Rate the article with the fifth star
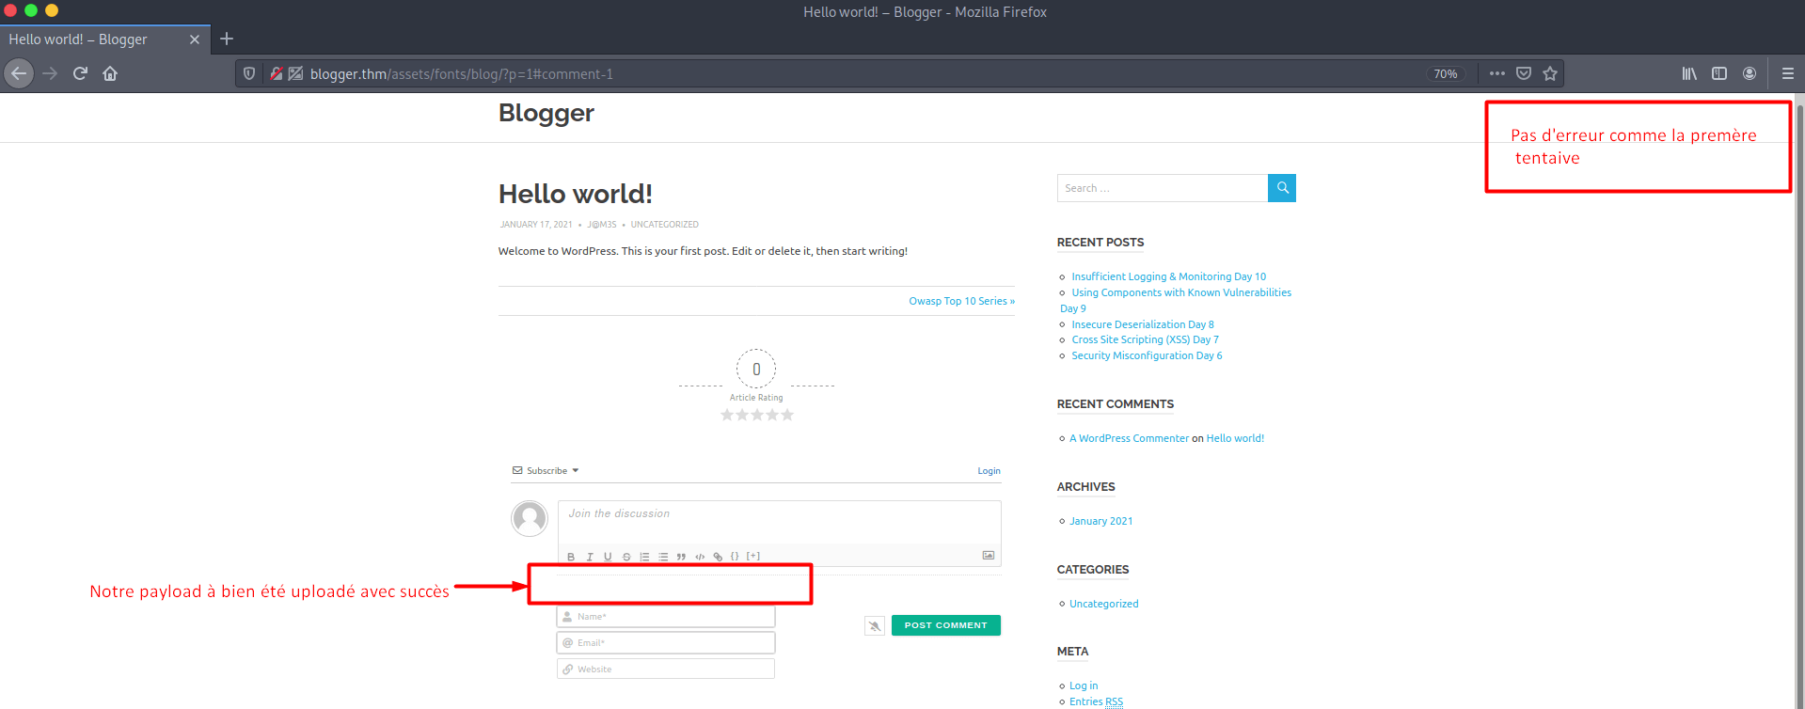 coord(787,415)
